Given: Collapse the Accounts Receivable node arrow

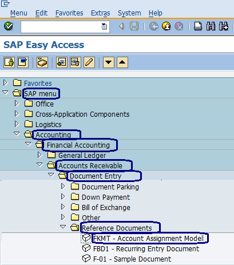Looking at the screenshot, I should [39, 165].
